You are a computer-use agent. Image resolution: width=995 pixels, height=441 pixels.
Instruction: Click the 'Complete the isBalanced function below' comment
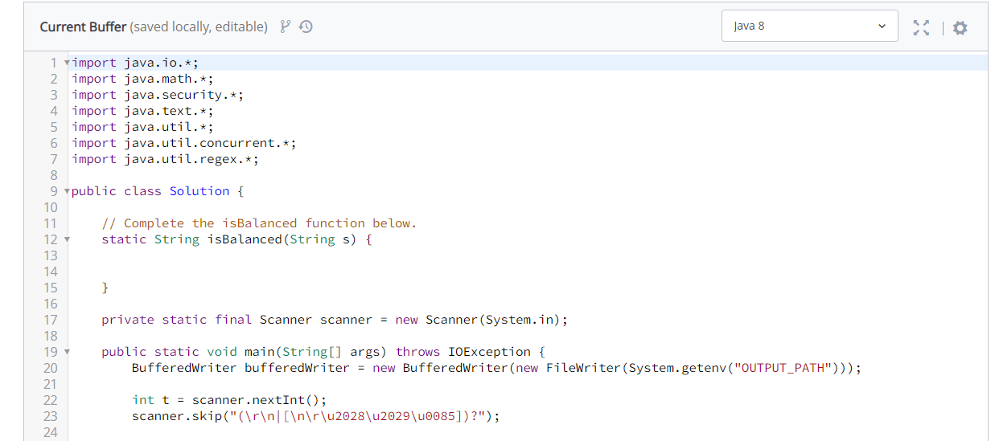click(x=259, y=223)
